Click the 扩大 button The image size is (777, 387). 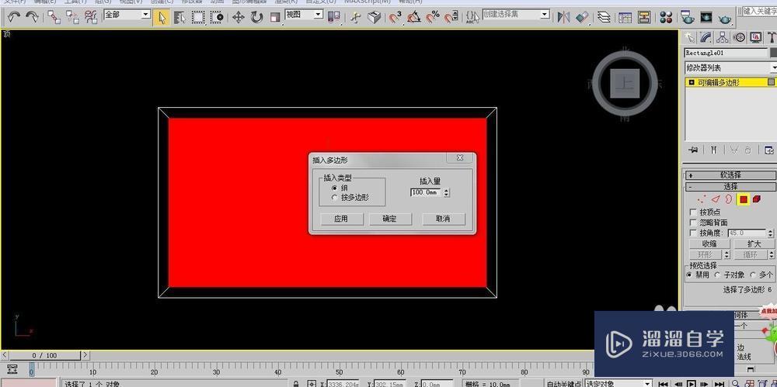[x=754, y=244]
